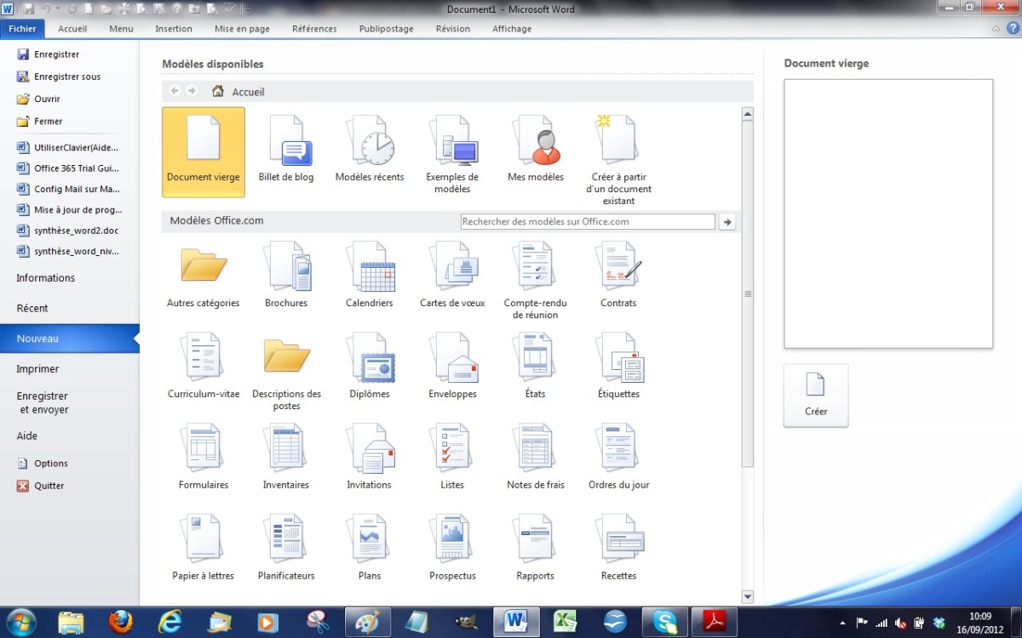Open recent file synthèse_word2.doc
Screen dimensions: 1022x638
[69, 231]
